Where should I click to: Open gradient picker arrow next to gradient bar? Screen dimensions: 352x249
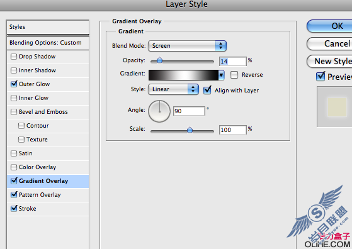point(222,75)
